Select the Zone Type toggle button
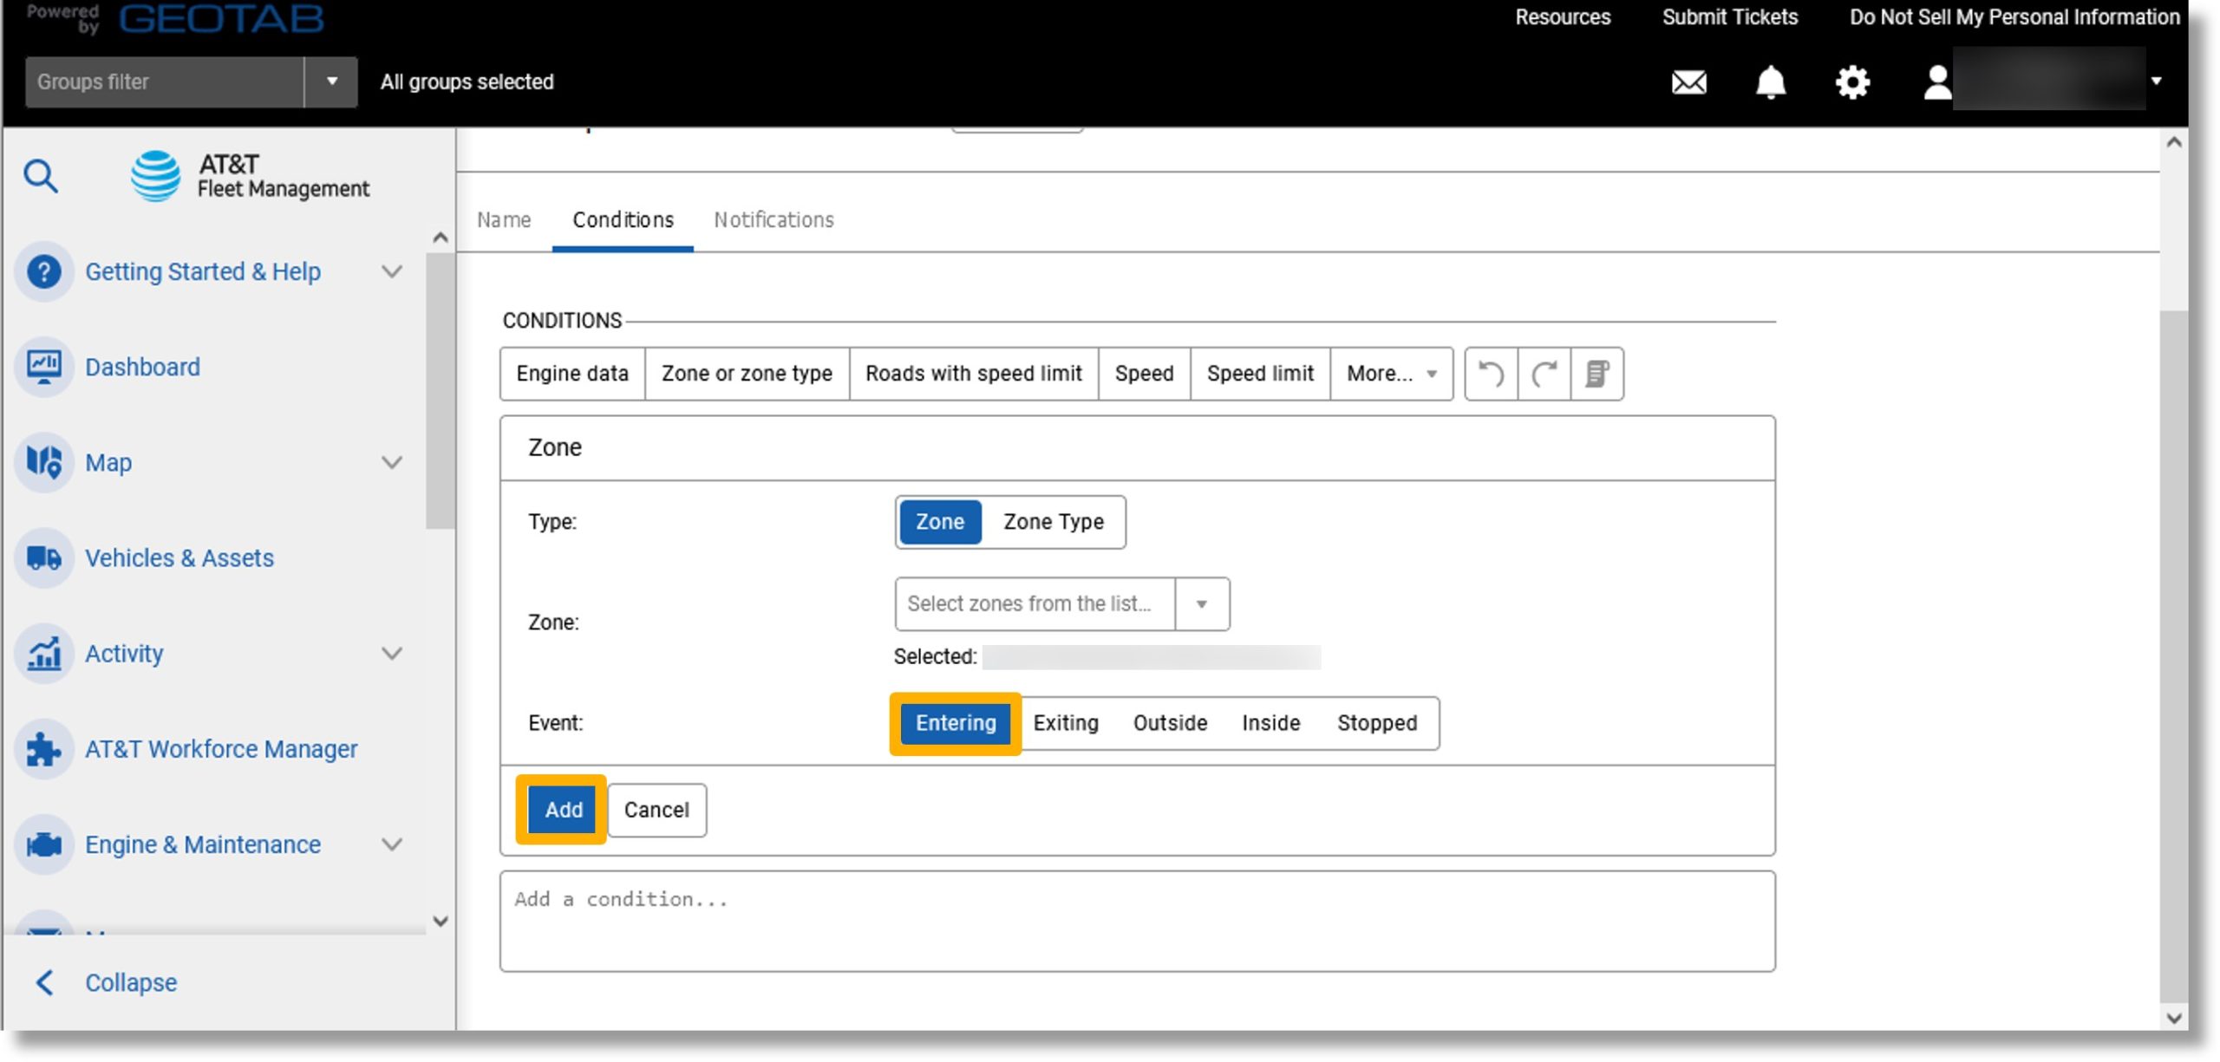Viewport: 2220px width, 1062px height. point(1054,521)
